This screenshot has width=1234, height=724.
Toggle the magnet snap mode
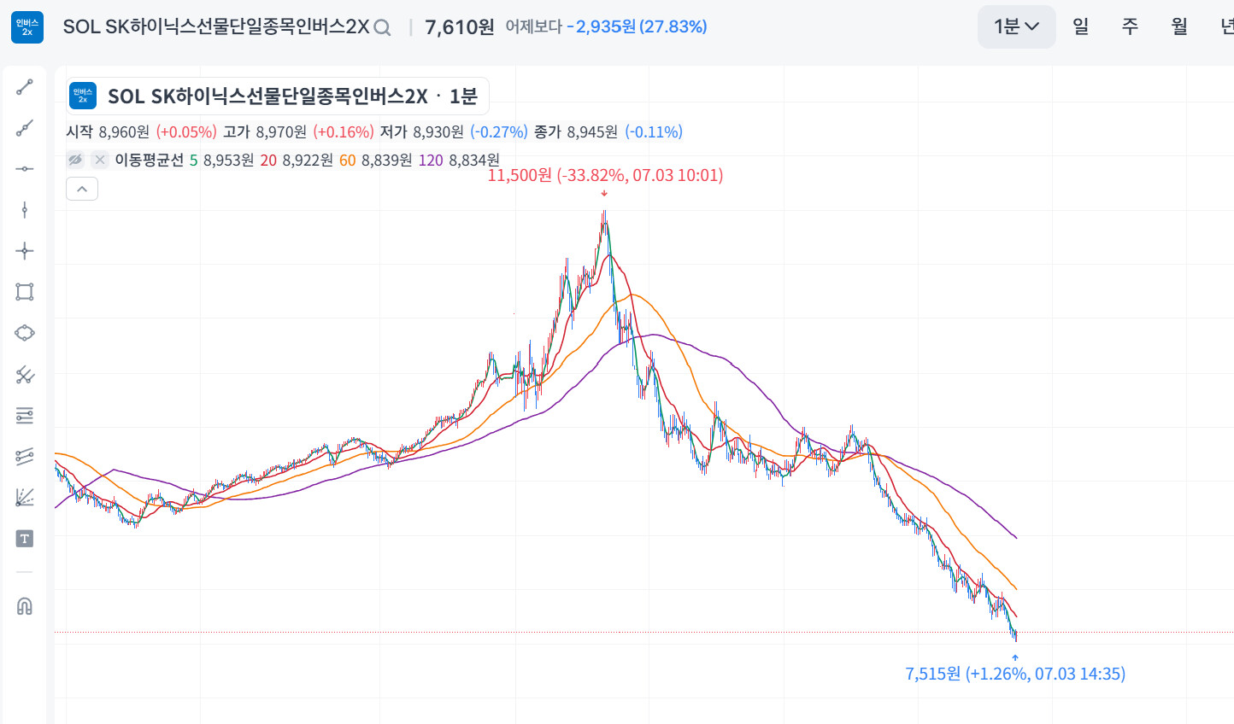25,606
